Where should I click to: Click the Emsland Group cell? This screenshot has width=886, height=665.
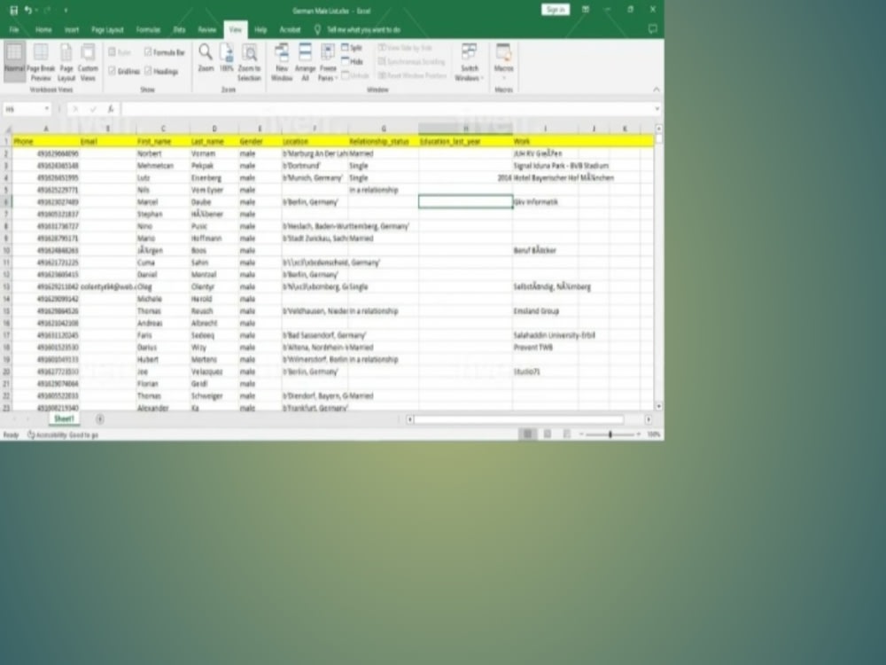(545, 311)
